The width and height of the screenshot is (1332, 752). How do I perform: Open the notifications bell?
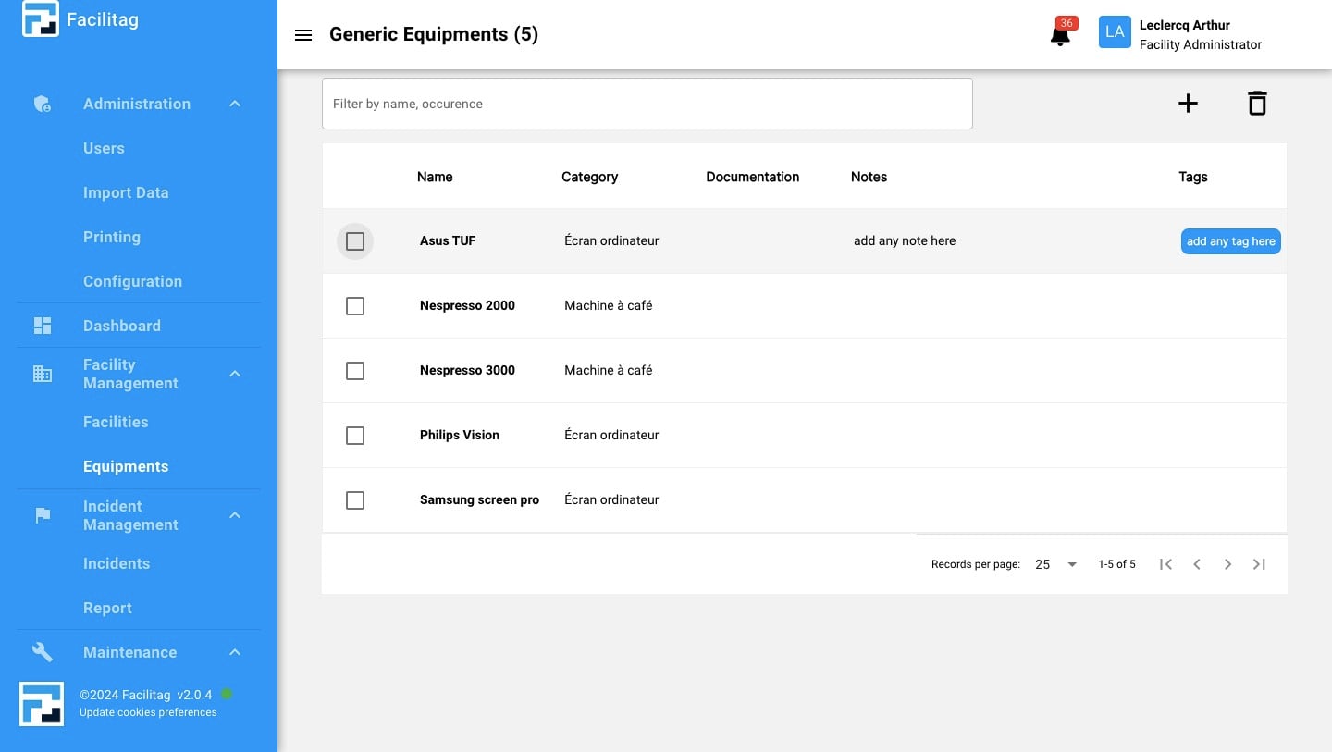pyautogui.click(x=1060, y=36)
